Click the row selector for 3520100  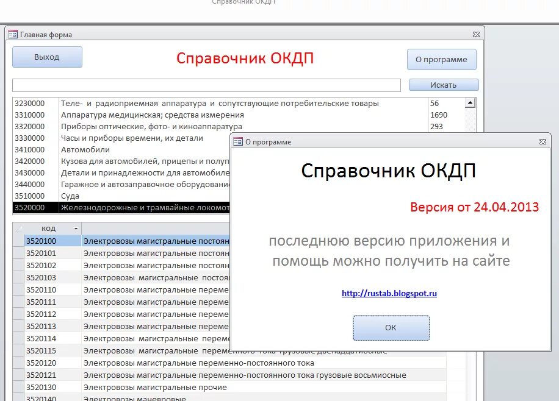point(18,241)
